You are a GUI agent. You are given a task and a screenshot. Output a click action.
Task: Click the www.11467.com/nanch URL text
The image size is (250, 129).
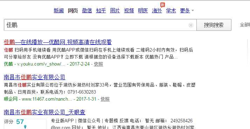tap(47, 99)
